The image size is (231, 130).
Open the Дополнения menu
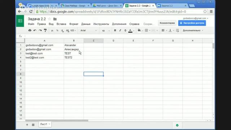point(119,24)
